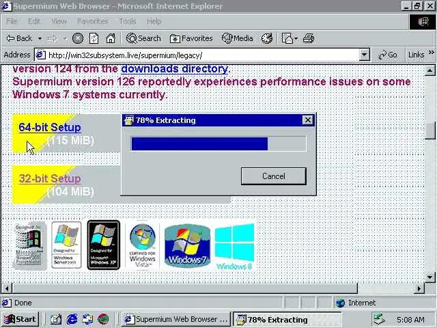Download the 64-bit Setup link

(x=50, y=127)
